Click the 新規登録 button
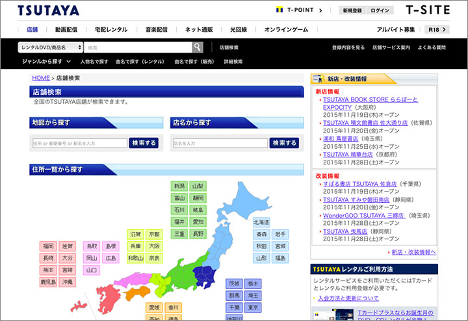Screen dimensions: 468x321 coord(352,10)
